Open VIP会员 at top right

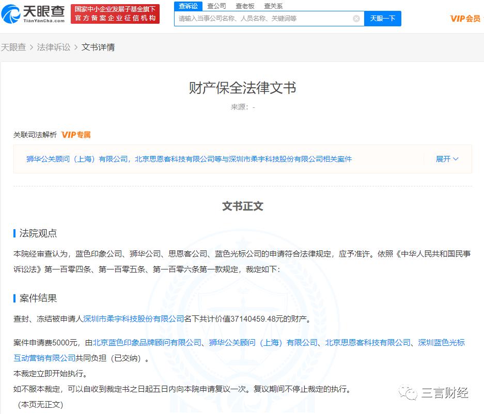464,18
